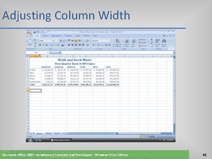The height and width of the screenshot is (159, 212).
Task: Open the Sheet2 worksheet tab
Action: [x=48, y=134]
